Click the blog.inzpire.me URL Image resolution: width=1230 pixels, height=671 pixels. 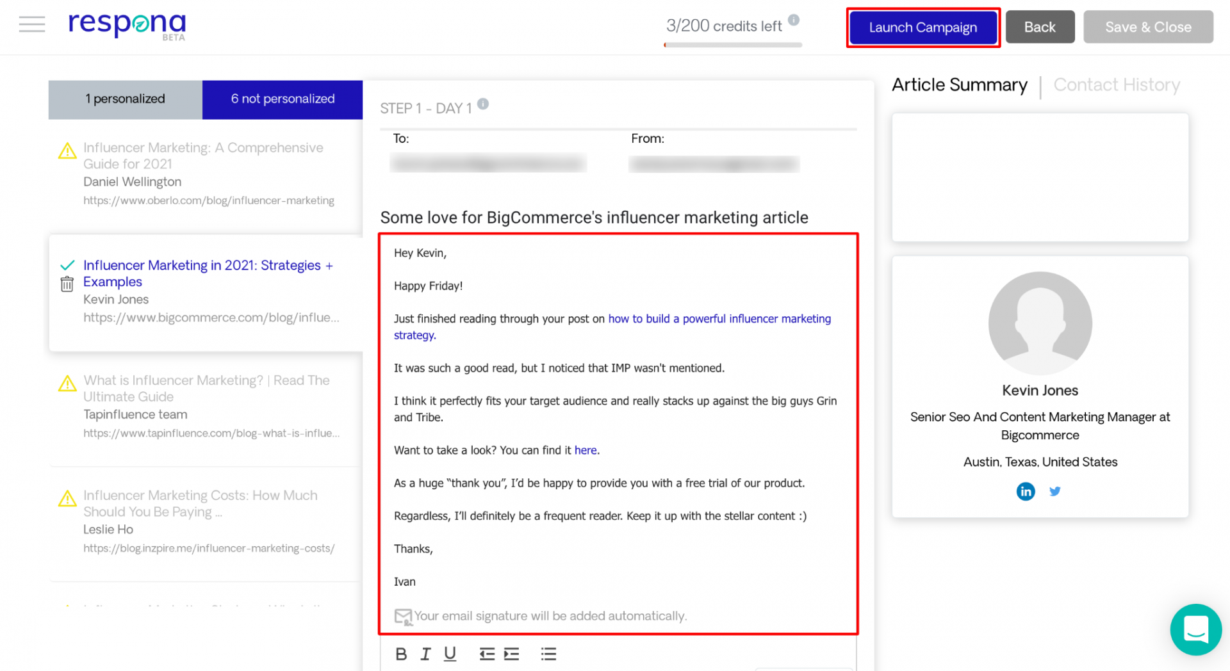click(209, 548)
